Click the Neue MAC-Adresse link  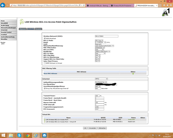pos(50,74)
